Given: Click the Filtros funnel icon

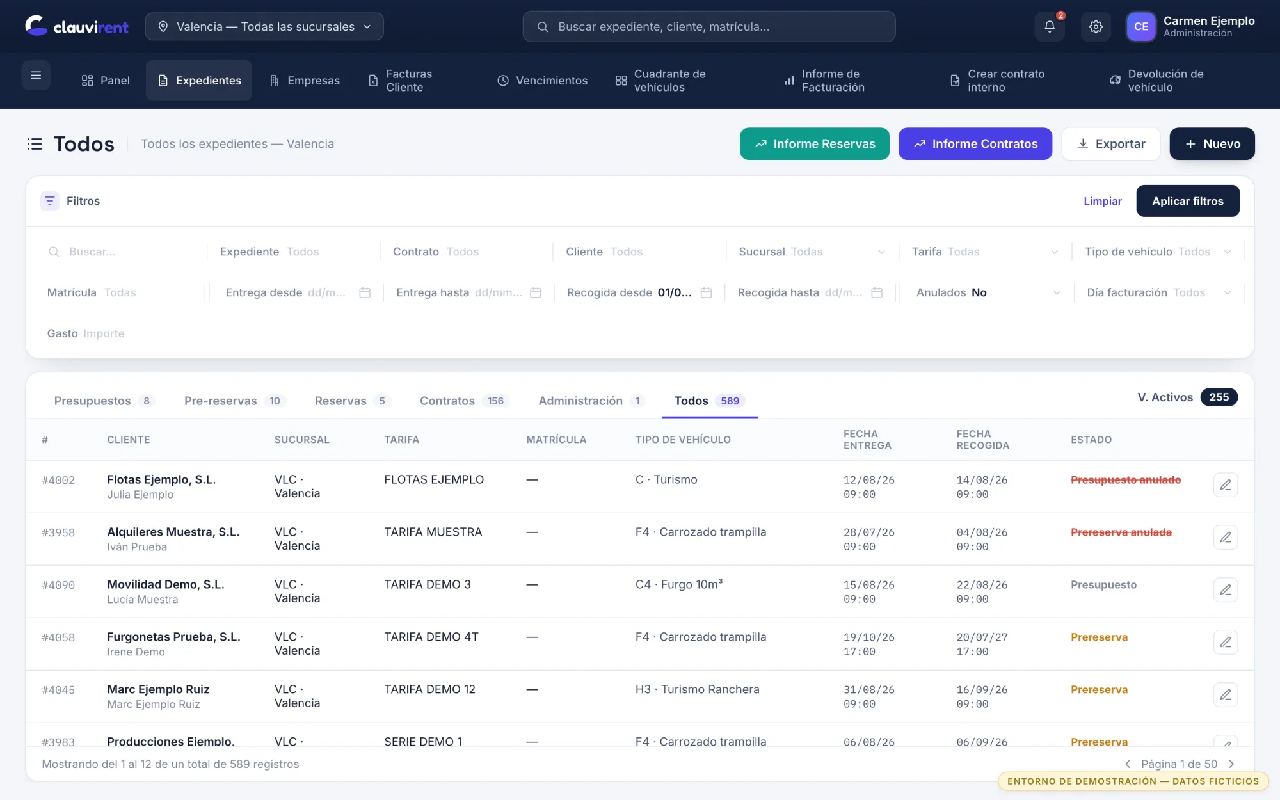Looking at the screenshot, I should [49, 201].
